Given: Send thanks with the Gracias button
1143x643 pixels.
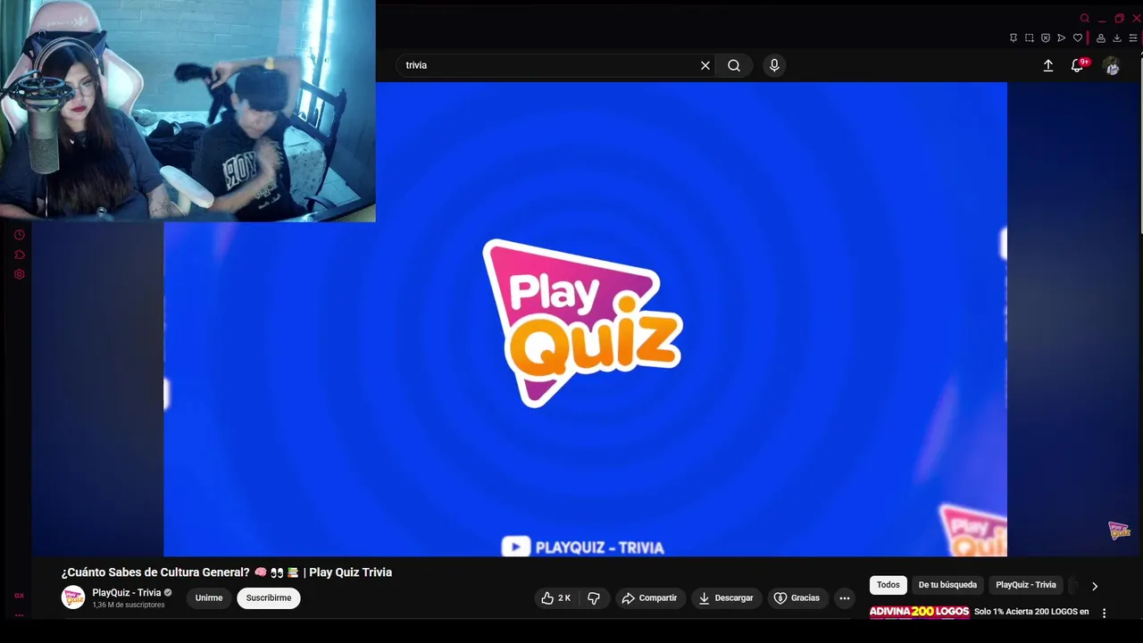Looking at the screenshot, I should point(797,598).
